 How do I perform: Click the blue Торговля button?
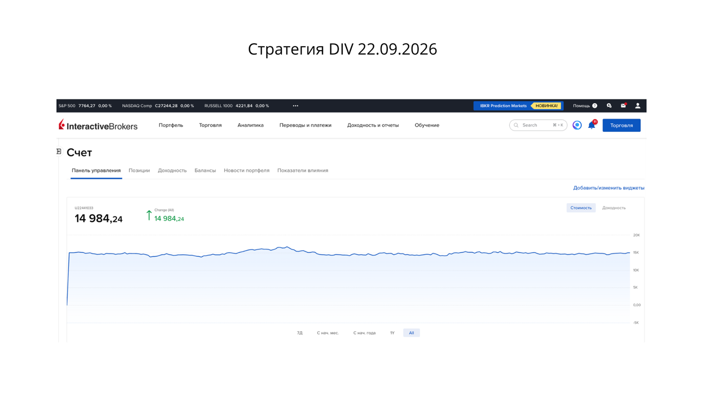point(621,125)
